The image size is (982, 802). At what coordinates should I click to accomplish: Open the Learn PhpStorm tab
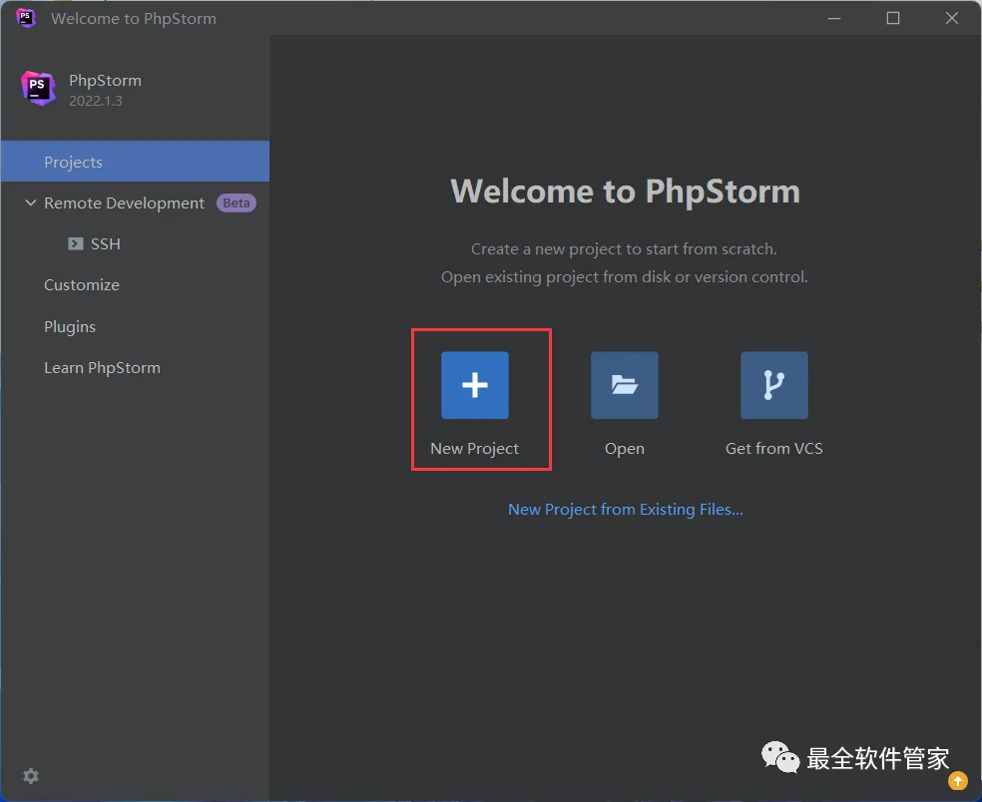tap(102, 367)
